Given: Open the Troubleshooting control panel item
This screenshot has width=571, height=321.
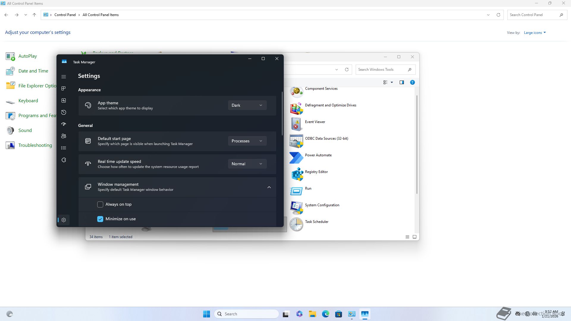Looking at the screenshot, I should (x=35, y=145).
